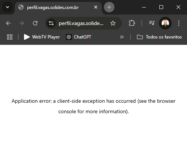The height and width of the screenshot is (167, 187).
Task: Open Chrome three-dot menu
Action: point(179,23)
